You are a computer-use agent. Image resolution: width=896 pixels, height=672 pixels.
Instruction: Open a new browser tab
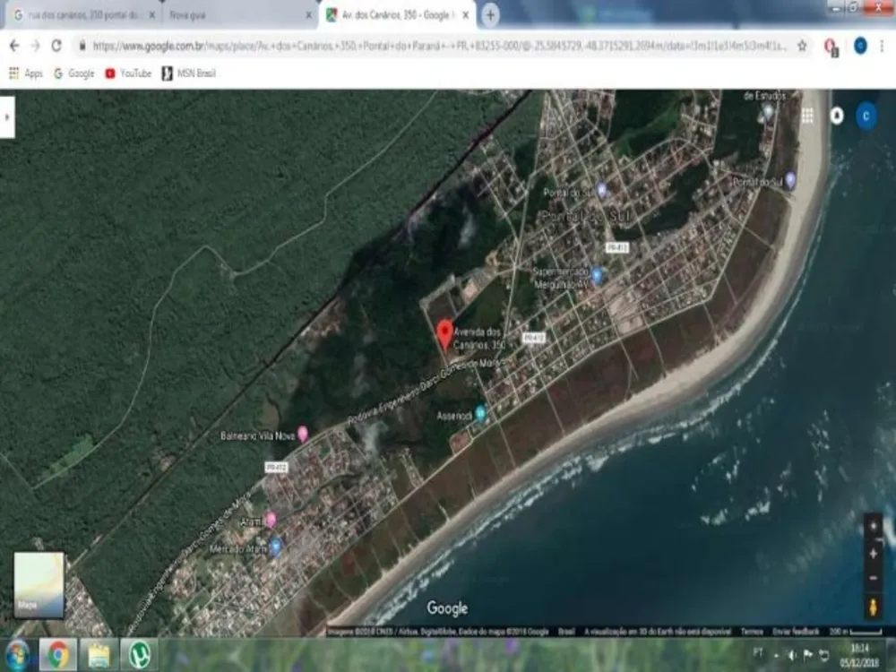490,15
